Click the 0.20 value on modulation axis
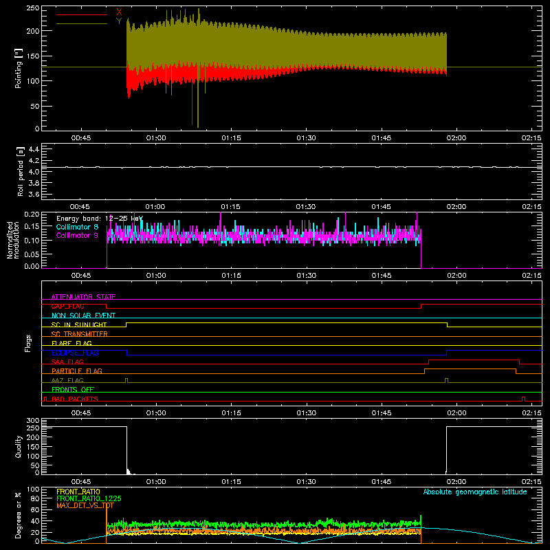550x550 pixels. point(32,214)
